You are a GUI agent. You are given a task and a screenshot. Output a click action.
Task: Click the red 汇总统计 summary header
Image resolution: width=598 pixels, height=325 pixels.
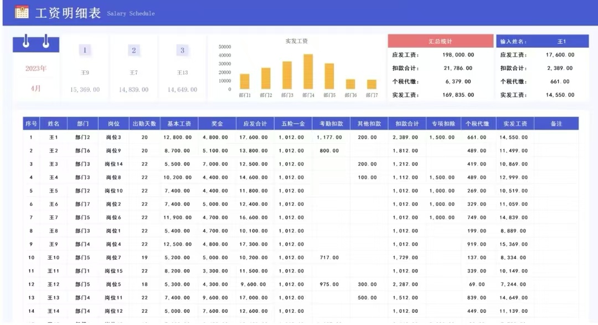440,40
